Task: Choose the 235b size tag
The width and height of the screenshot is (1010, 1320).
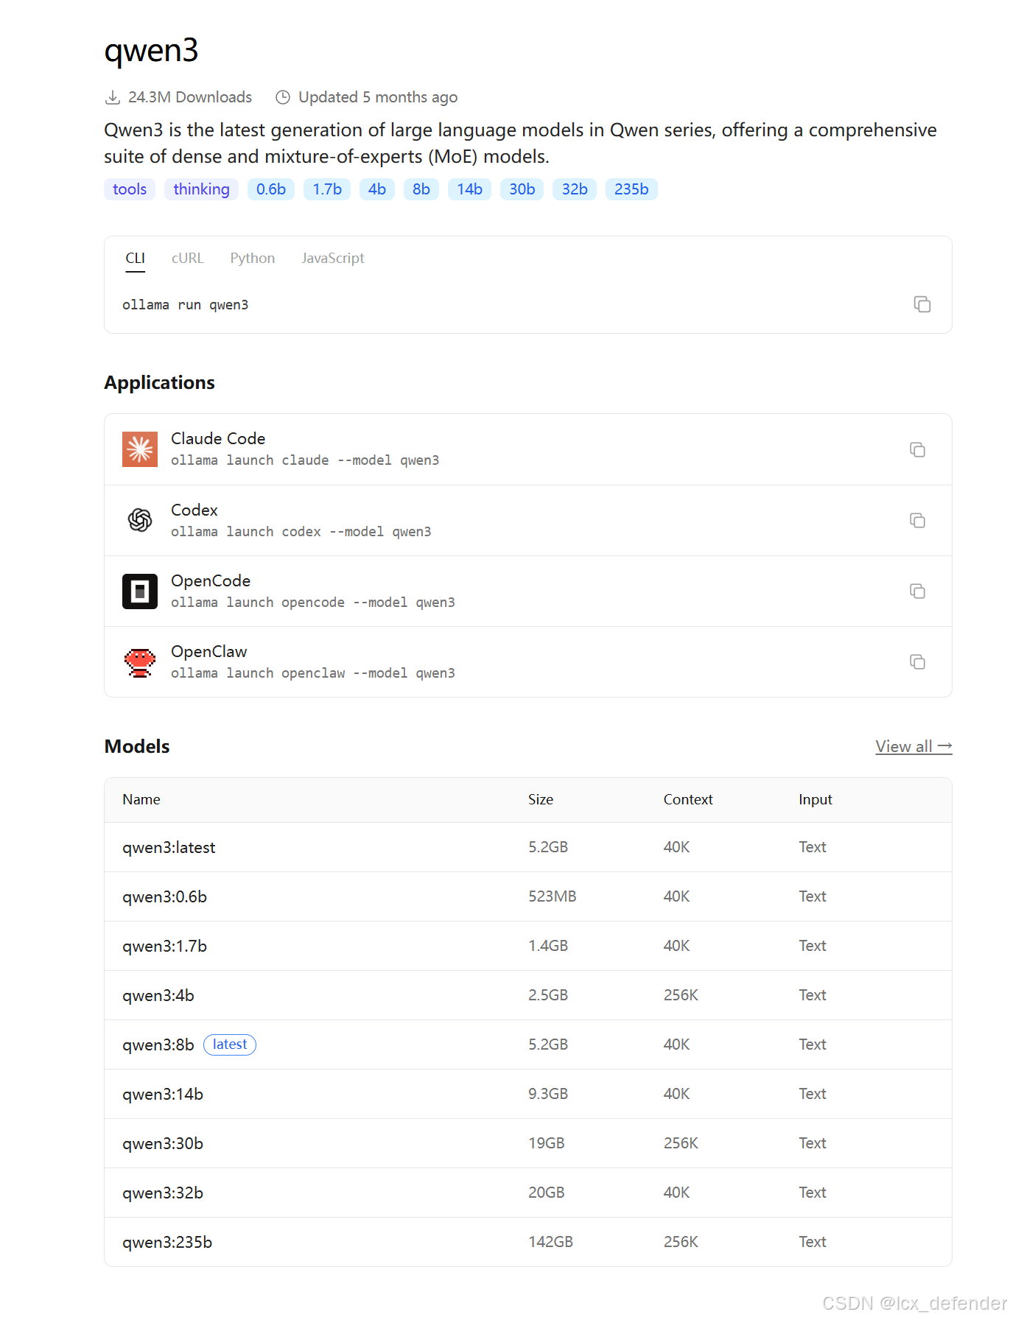Action: (x=631, y=189)
